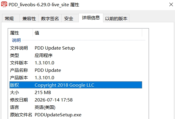The height and width of the screenshot is (119, 175).
Task: Select the 详细信息 tab
Action: click(x=91, y=18)
